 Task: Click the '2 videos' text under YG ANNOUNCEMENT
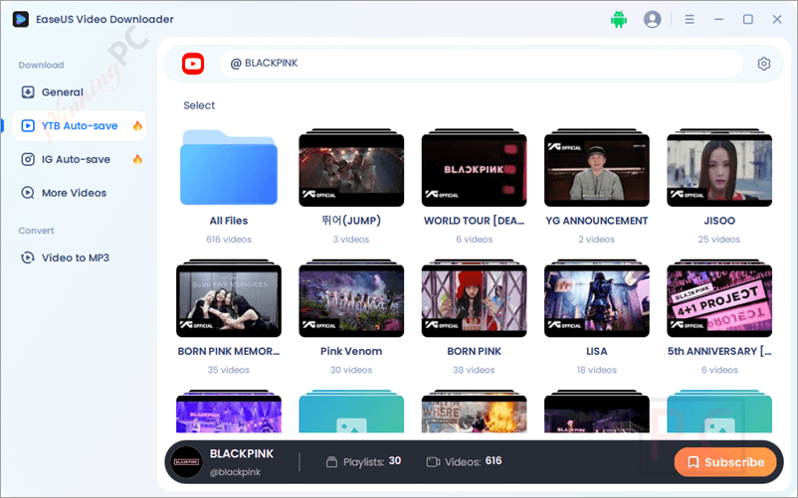(596, 240)
